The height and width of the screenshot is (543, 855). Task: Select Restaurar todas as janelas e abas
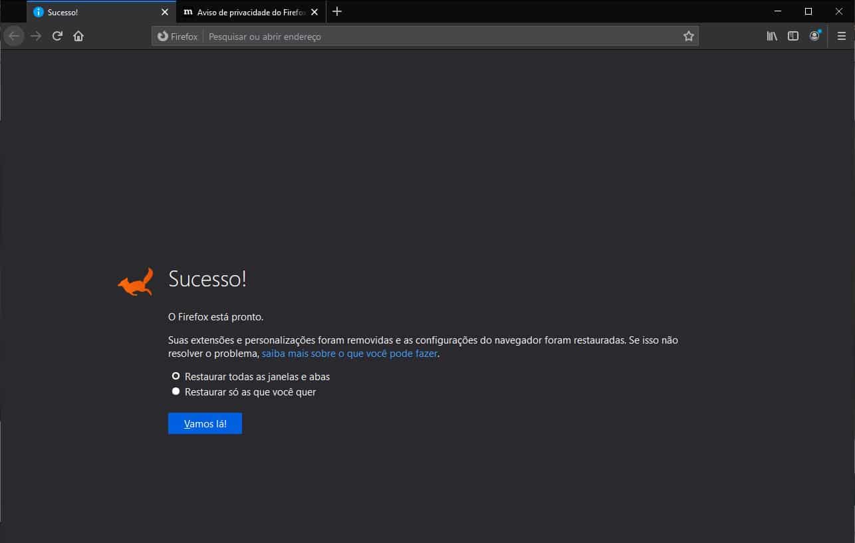click(251, 376)
